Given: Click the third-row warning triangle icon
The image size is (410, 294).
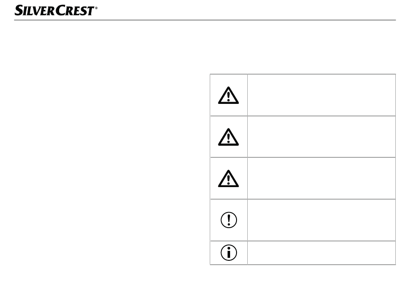Looking at the screenshot, I should [228, 178].
